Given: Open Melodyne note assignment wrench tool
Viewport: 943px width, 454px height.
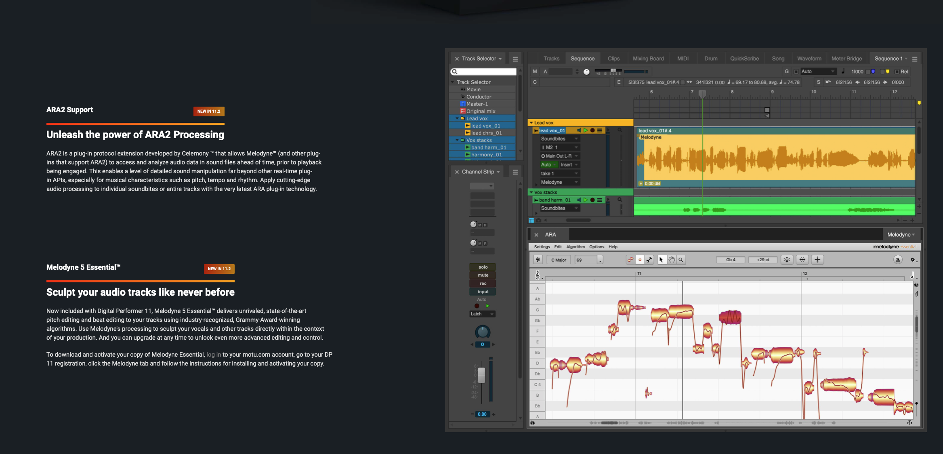Looking at the screenshot, I should click(649, 260).
